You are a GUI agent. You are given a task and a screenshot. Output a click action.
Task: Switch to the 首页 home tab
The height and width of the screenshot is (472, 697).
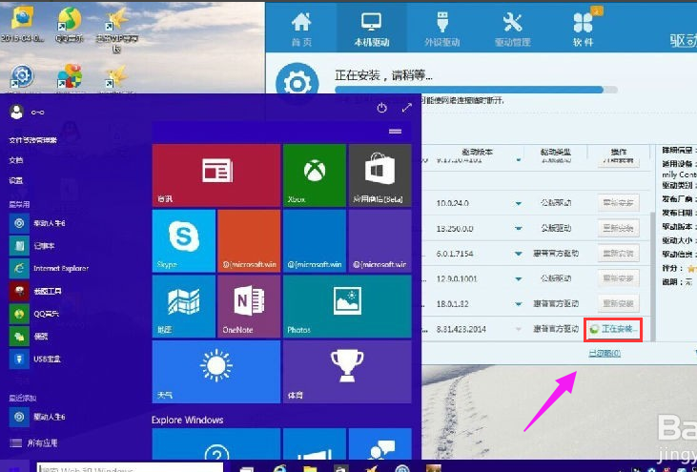(301, 27)
